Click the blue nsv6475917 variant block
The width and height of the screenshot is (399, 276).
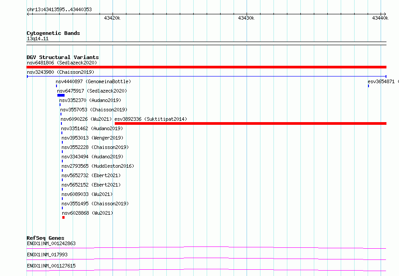pyautogui.click(x=61, y=95)
